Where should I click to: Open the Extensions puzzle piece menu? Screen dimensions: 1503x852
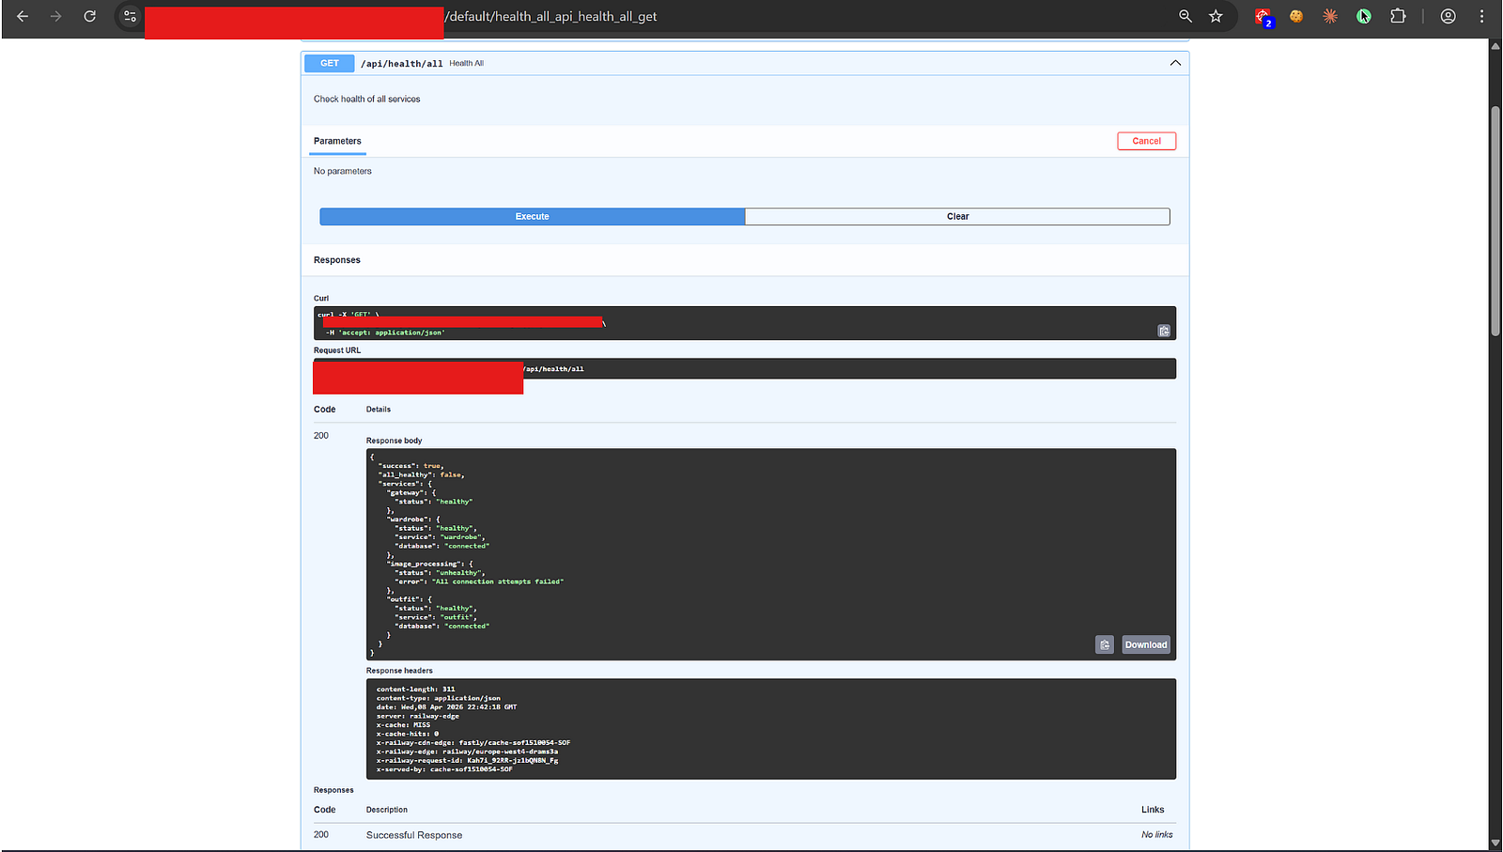click(1398, 16)
